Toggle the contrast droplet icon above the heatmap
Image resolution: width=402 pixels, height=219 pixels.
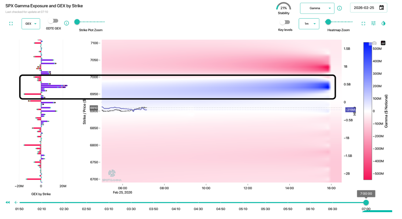coord(383,23)
